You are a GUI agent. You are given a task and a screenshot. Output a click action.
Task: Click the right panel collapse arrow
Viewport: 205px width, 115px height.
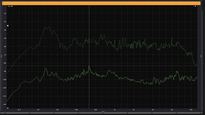click(201, 56)
